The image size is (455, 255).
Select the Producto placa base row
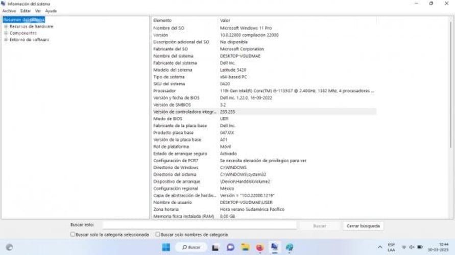264,133
